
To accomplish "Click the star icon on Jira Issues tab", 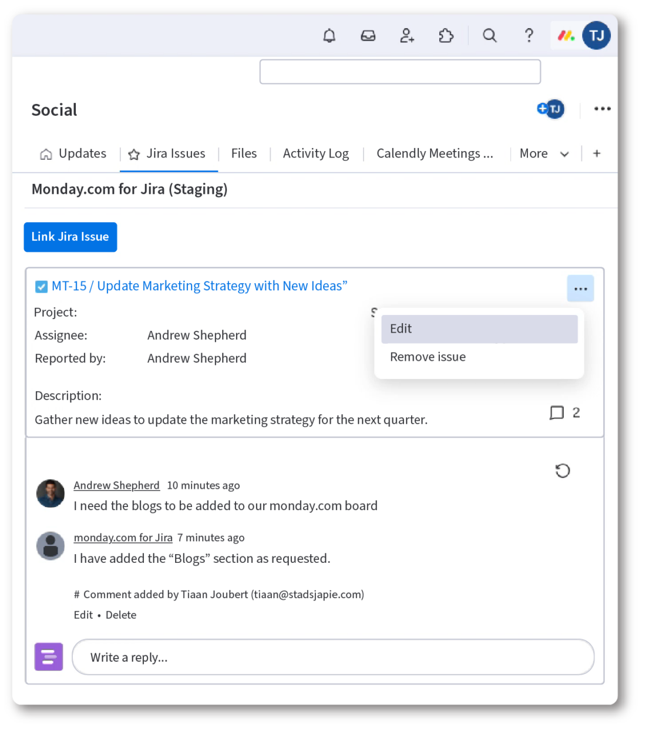I will (134, 155).
